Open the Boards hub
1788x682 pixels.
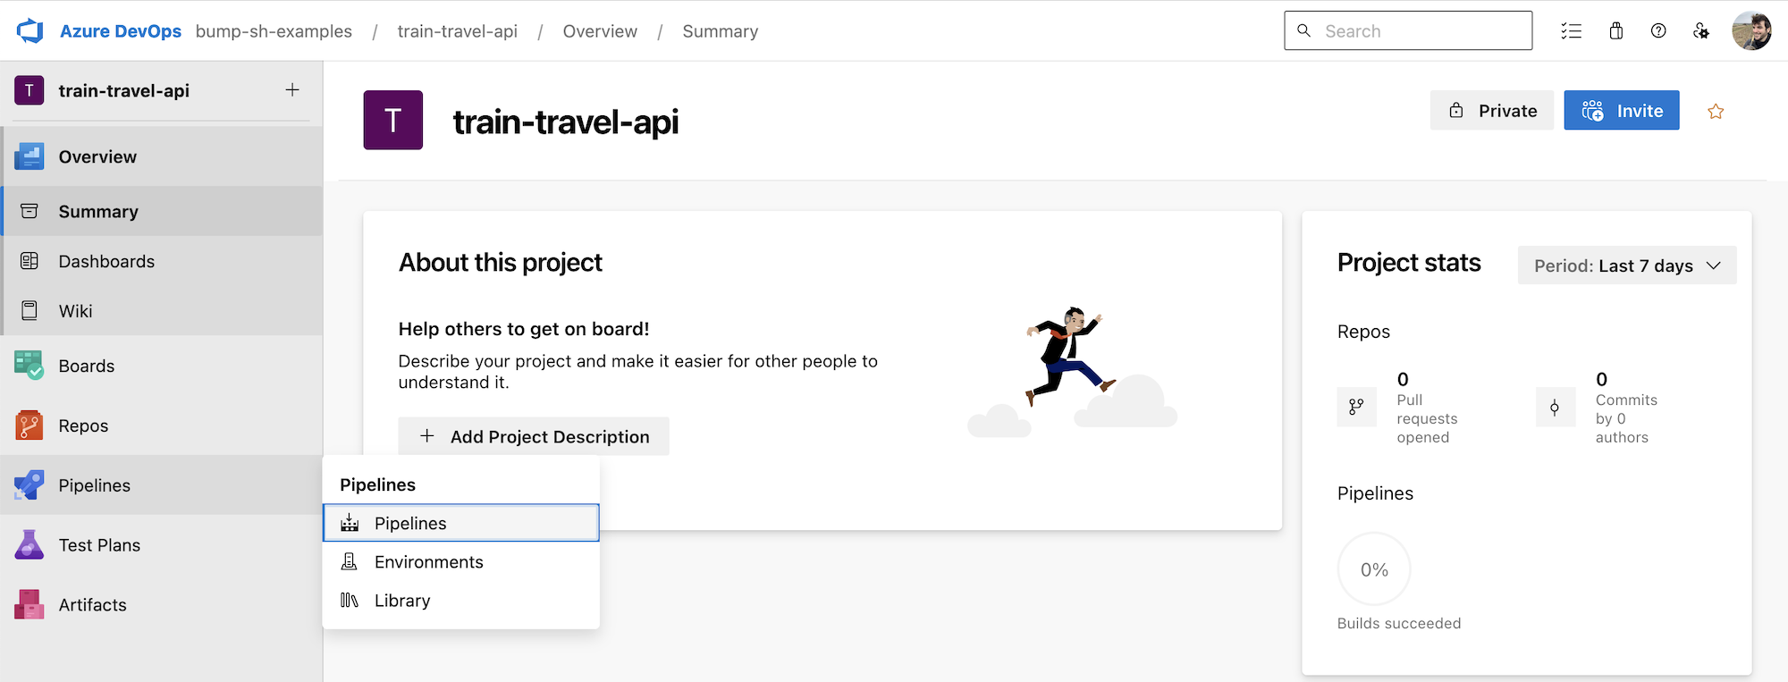click(x=87, y=366)
